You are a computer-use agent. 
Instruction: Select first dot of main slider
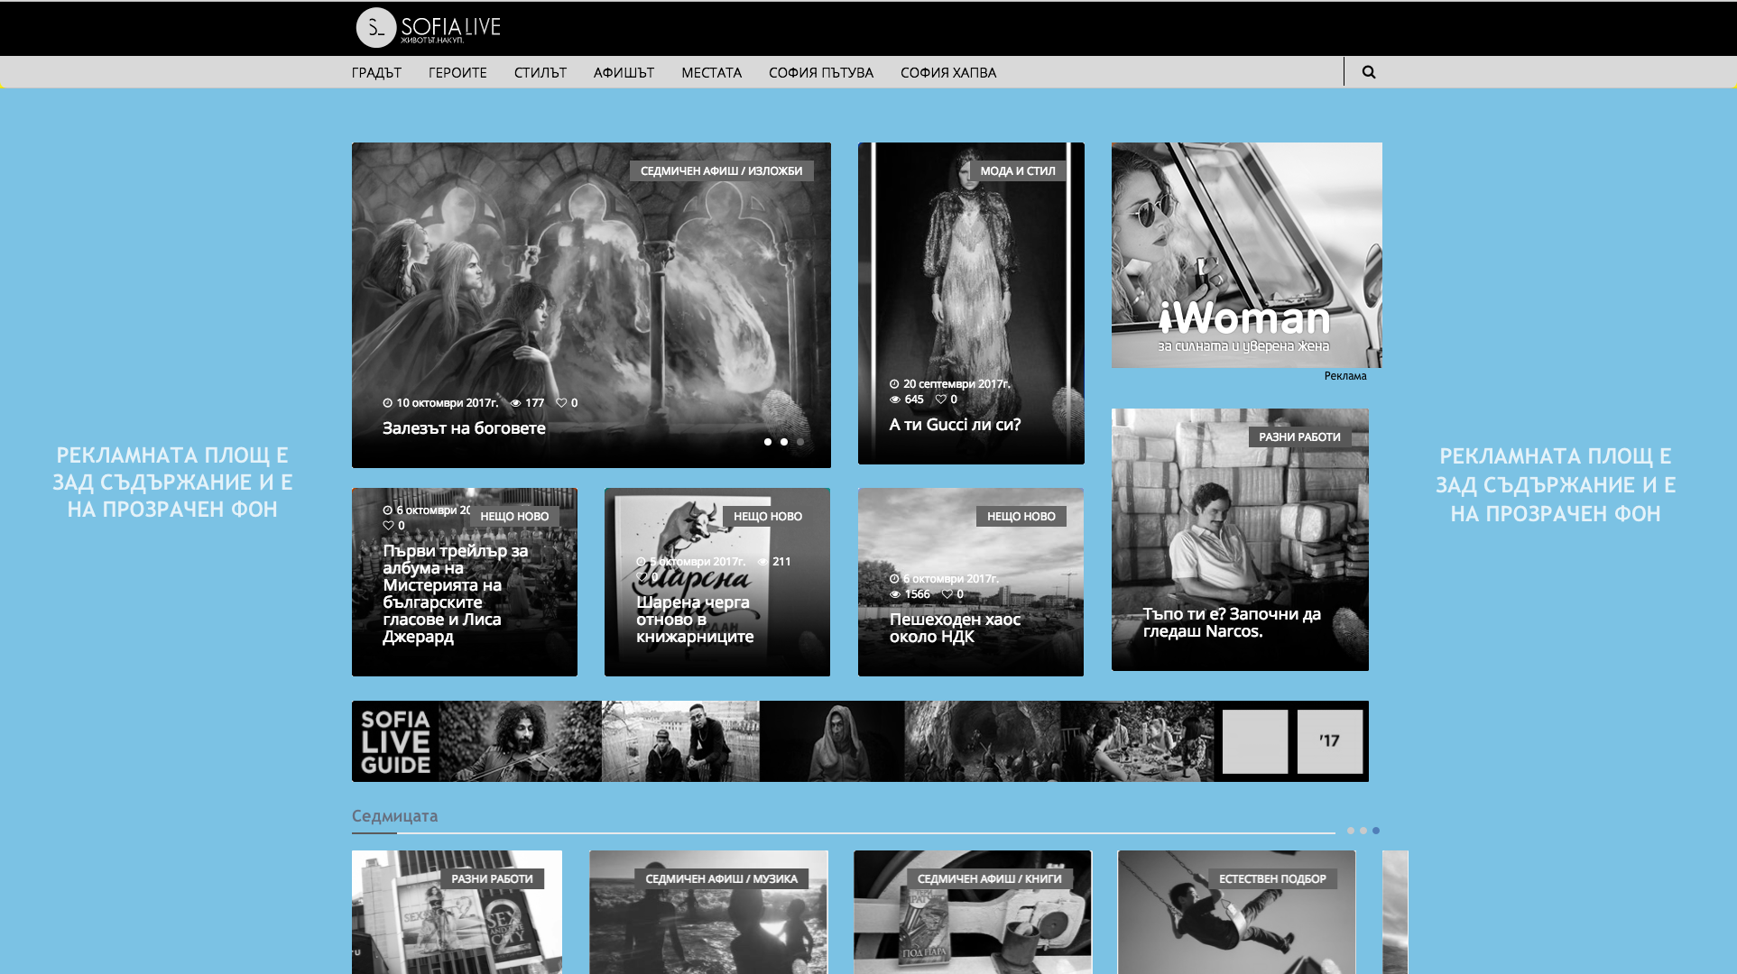768,442
